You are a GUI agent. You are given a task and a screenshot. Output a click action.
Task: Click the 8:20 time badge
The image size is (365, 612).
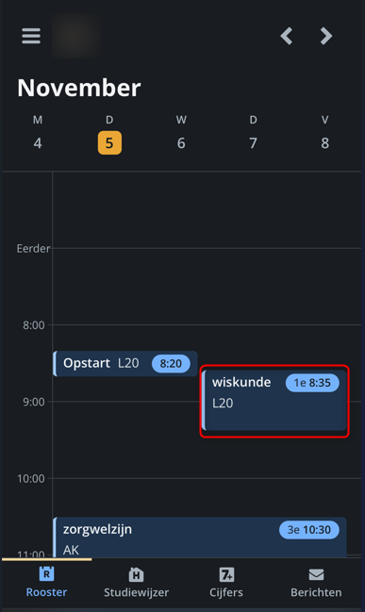171,363
